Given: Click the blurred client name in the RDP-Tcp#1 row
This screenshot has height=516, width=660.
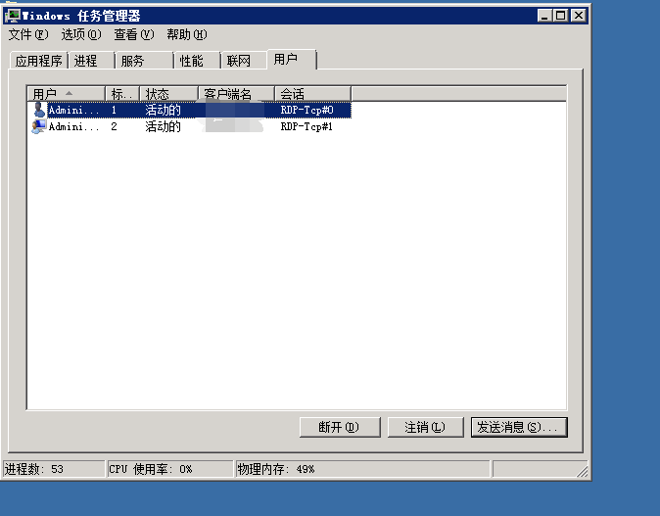Looking at the screenshot, I should [234, 125].
